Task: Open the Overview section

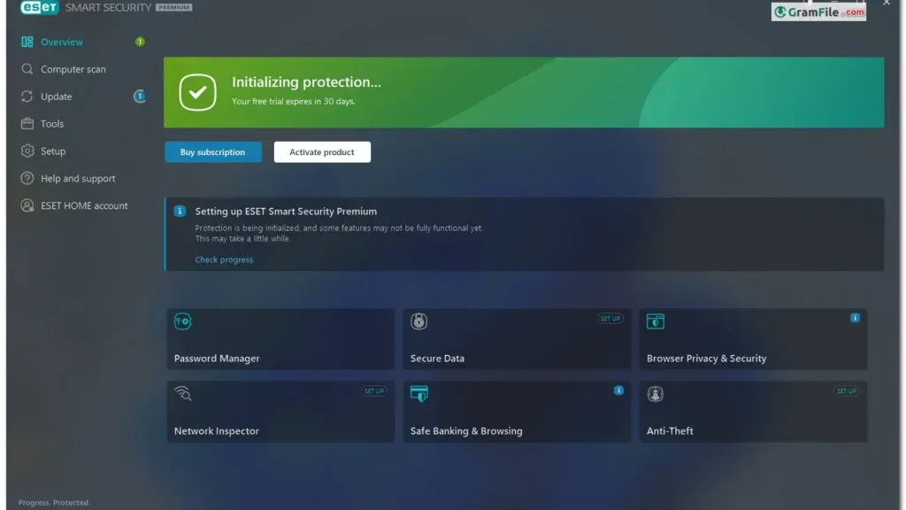Action: click(61, 42)
